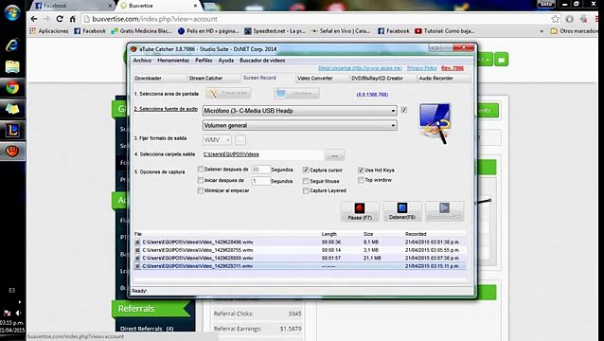Go to the browser home page
Image resolution: width=604 pixels, height=341 pixels.
pyautogui.click(x=72, y=19)
